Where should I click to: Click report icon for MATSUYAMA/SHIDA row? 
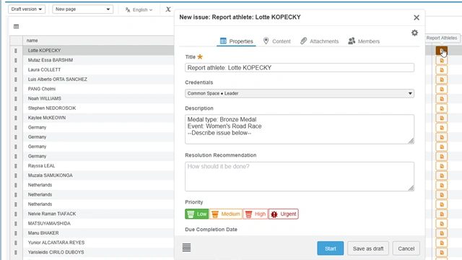[x=441, y=224]
